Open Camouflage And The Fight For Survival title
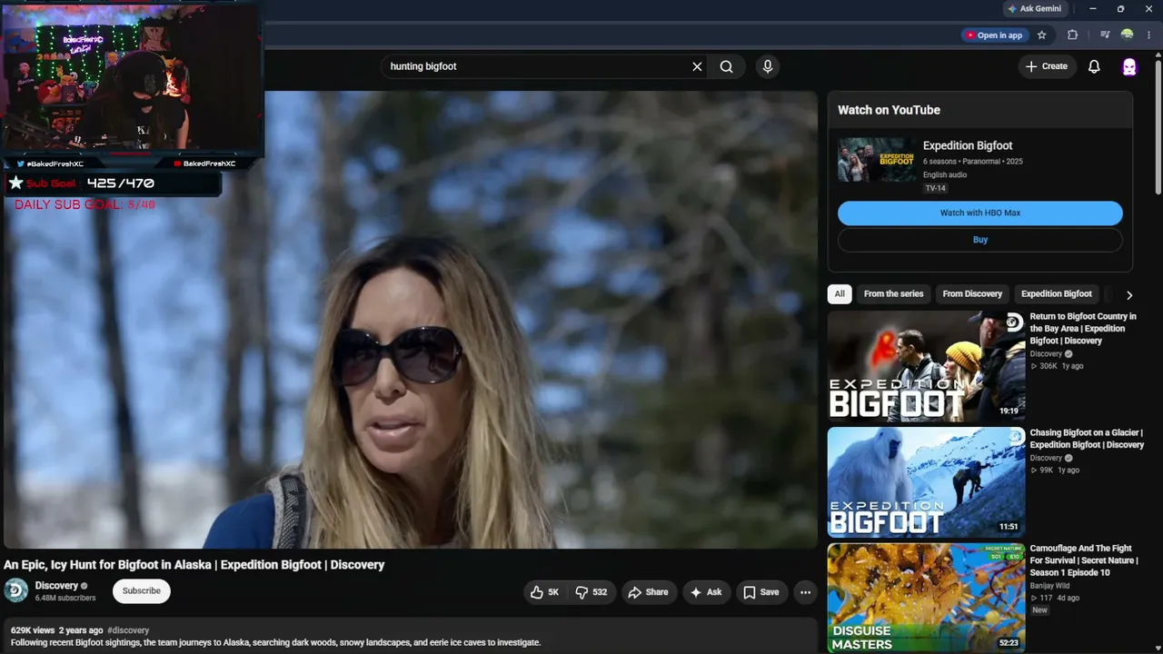 click(x=1084, y=560)
